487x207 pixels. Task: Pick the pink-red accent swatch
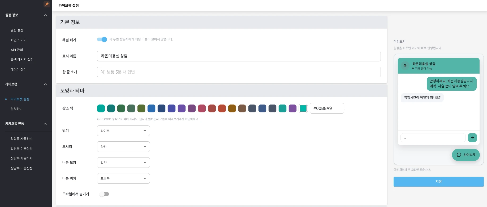tap(202, 108)
